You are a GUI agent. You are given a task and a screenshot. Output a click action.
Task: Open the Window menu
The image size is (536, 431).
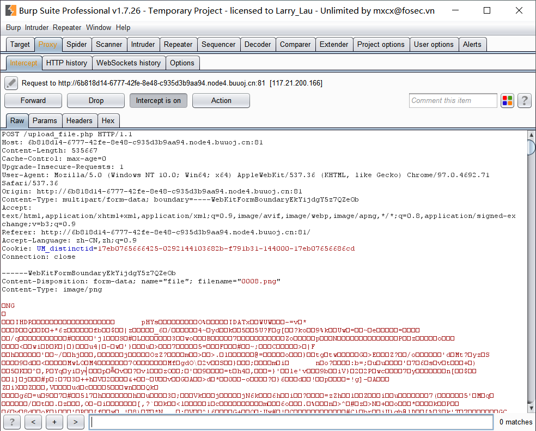(x=99, y=27)
